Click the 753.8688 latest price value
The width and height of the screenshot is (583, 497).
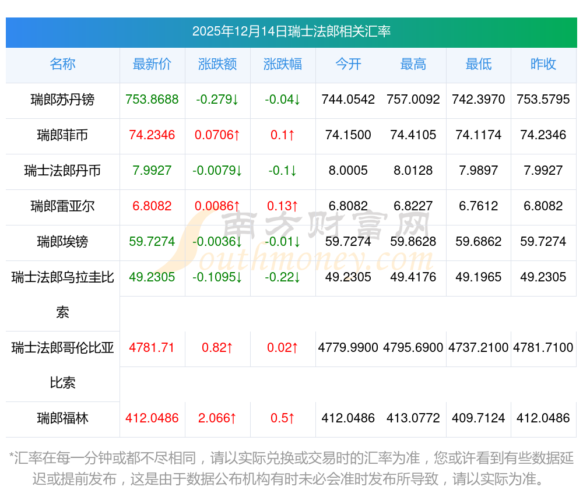pyautogui.click(x=152, y=100)
